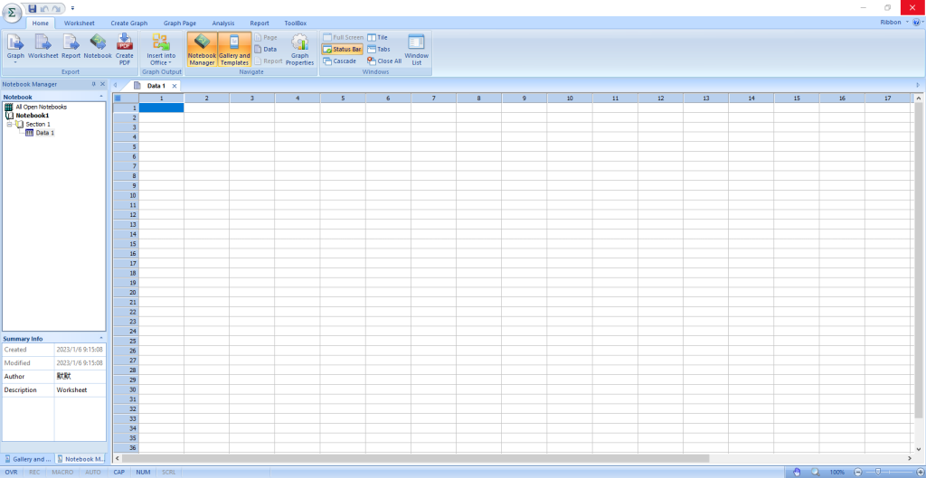Click the Window List icon
This screenshot has width=926, height=478.
coord(416,48)
